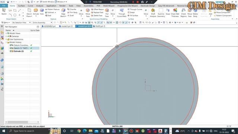This screenshot has width=238, height=134.
Task: Open File Explorer from the taskbar
Action: click(90, 131)
